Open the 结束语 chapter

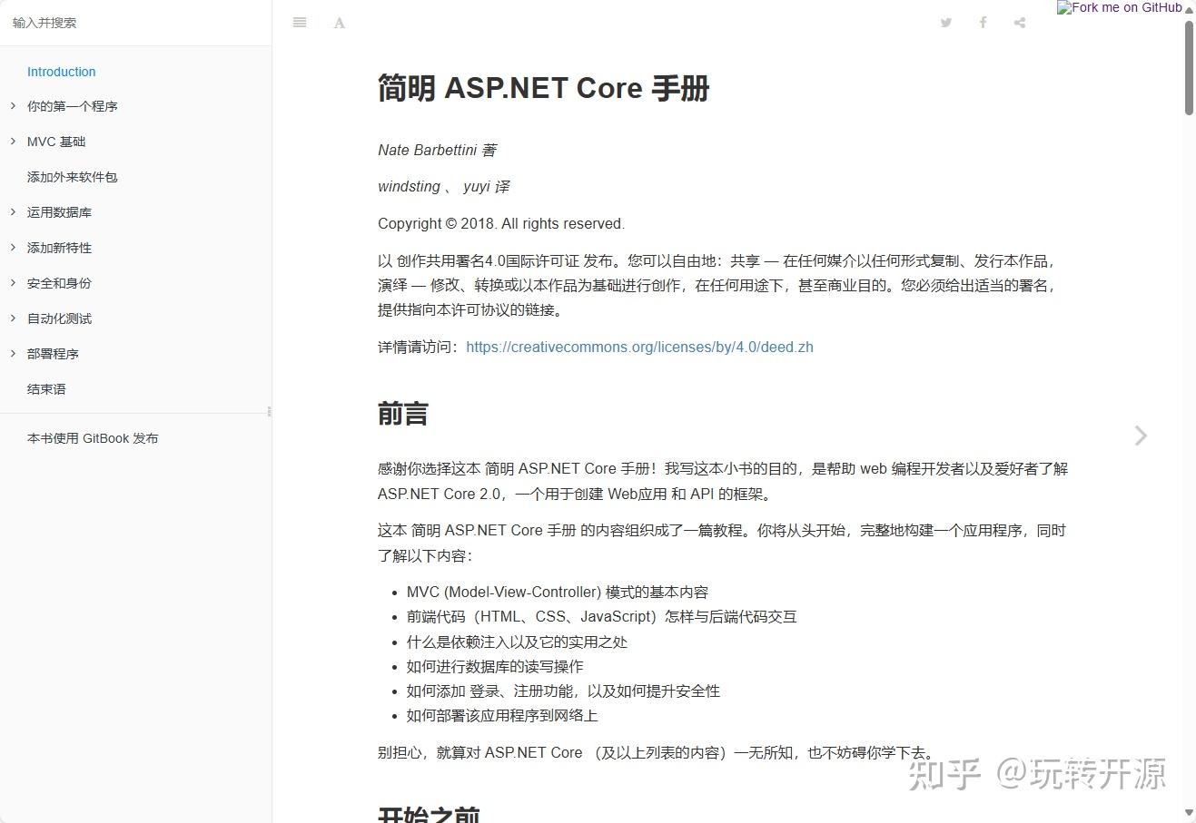pyautogui.click(x=46, y=389)
